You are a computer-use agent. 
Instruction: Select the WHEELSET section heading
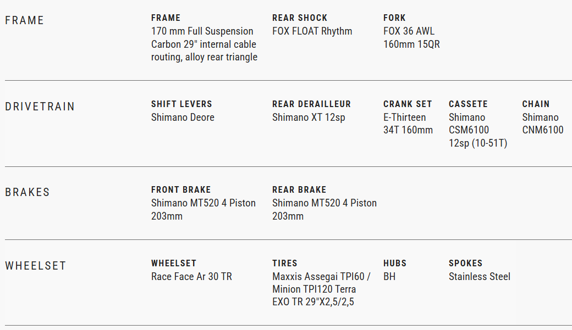[x=36, y=266]
